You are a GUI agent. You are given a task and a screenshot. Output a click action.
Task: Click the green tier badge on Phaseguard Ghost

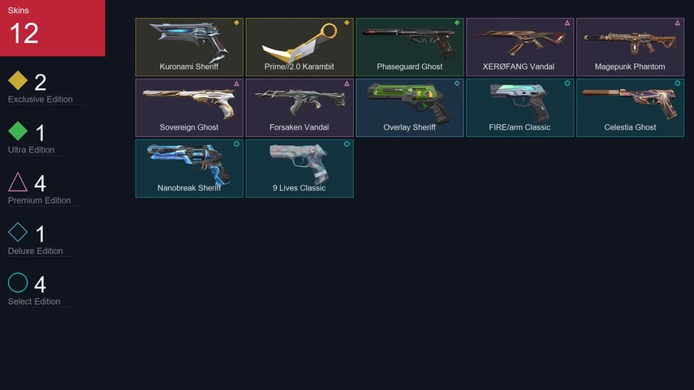coord(457,23)
